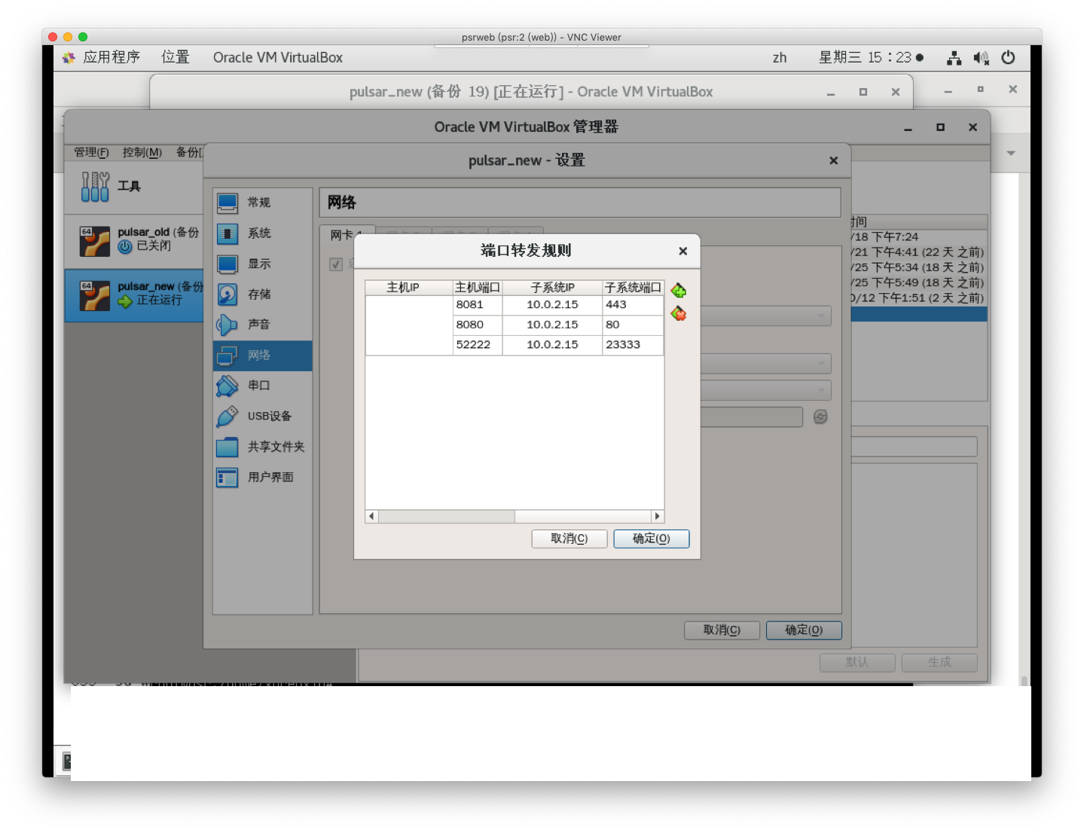Select guest IP 10.0.2.15 in 8081 row
The image size is (1084, 833).
tap(552, 305)
